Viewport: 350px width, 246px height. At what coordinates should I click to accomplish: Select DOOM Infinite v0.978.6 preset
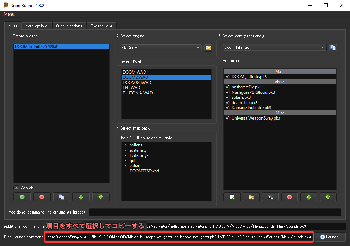[x=62, y=47]
